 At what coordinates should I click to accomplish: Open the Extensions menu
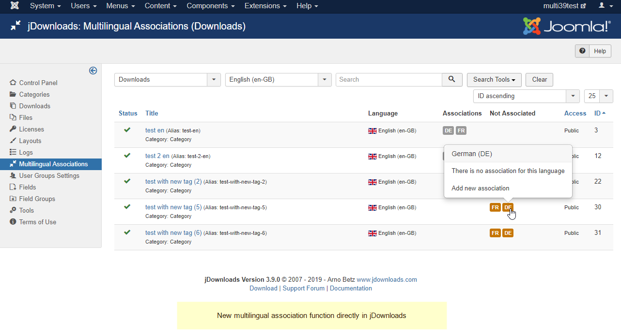pyautogui.click(x=265, y=6)
